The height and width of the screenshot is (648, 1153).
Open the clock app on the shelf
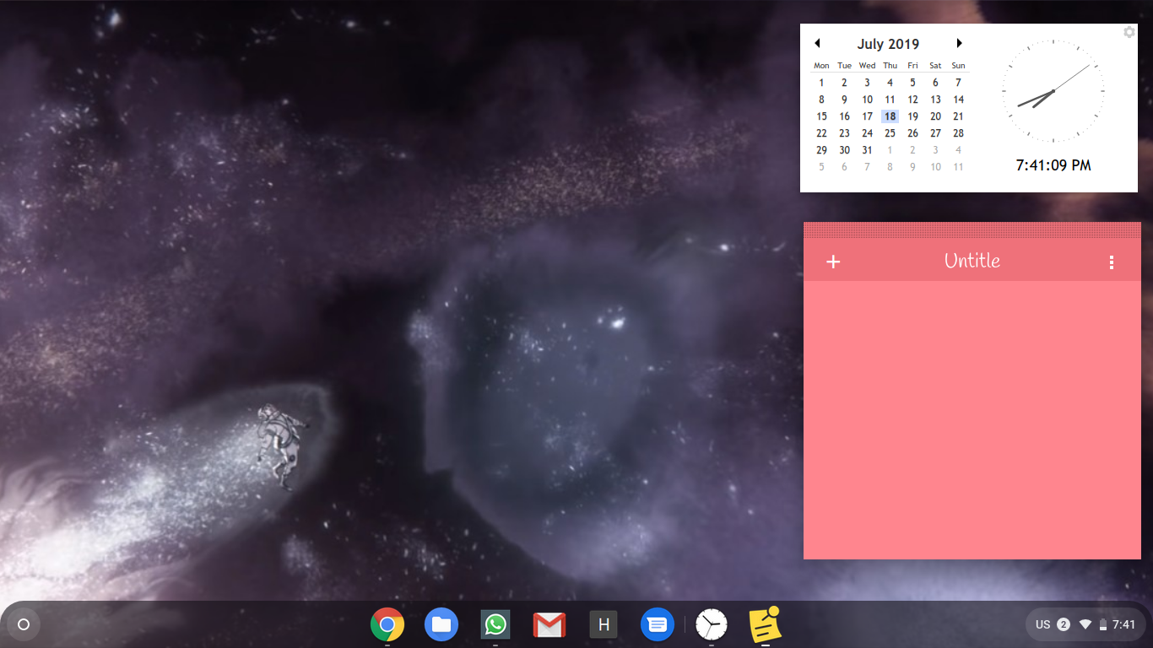click(711, 624)
